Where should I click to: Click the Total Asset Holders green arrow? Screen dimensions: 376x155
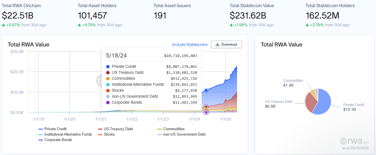(79, 25)
